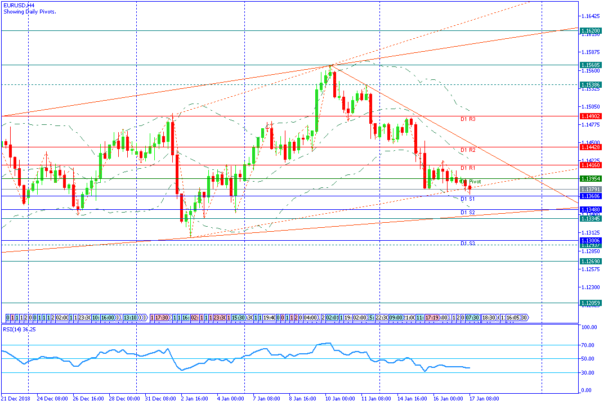The image size is (608, 405).
Task: Select the 31 Dec 08:00 date label
Action: (x=160, y=399)
